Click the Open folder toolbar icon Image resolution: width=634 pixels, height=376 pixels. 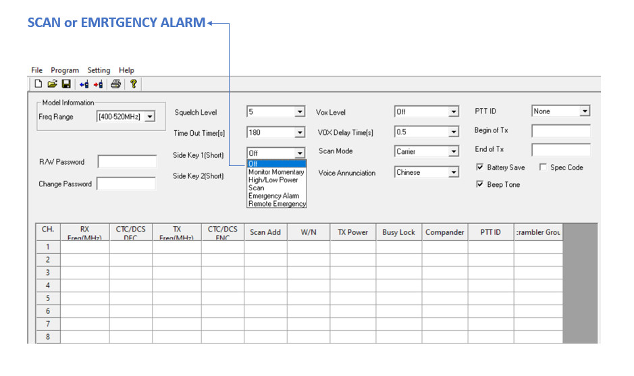click(x=52, y=84)
